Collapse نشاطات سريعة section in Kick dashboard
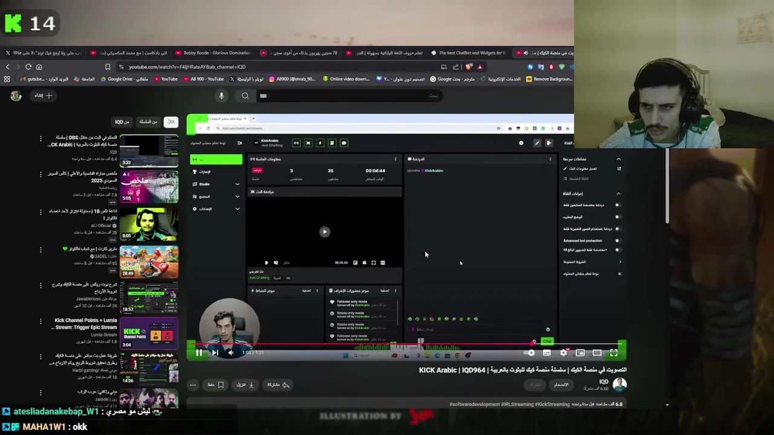774x435 pixels. click(x=618, y=159)
